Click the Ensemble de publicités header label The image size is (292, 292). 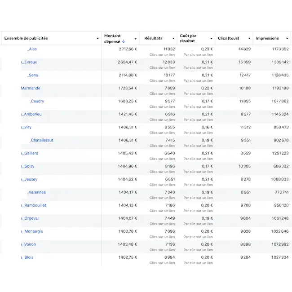(26, 38)
